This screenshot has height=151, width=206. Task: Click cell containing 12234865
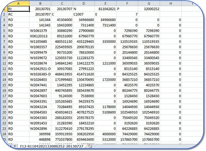click(84, 85)
